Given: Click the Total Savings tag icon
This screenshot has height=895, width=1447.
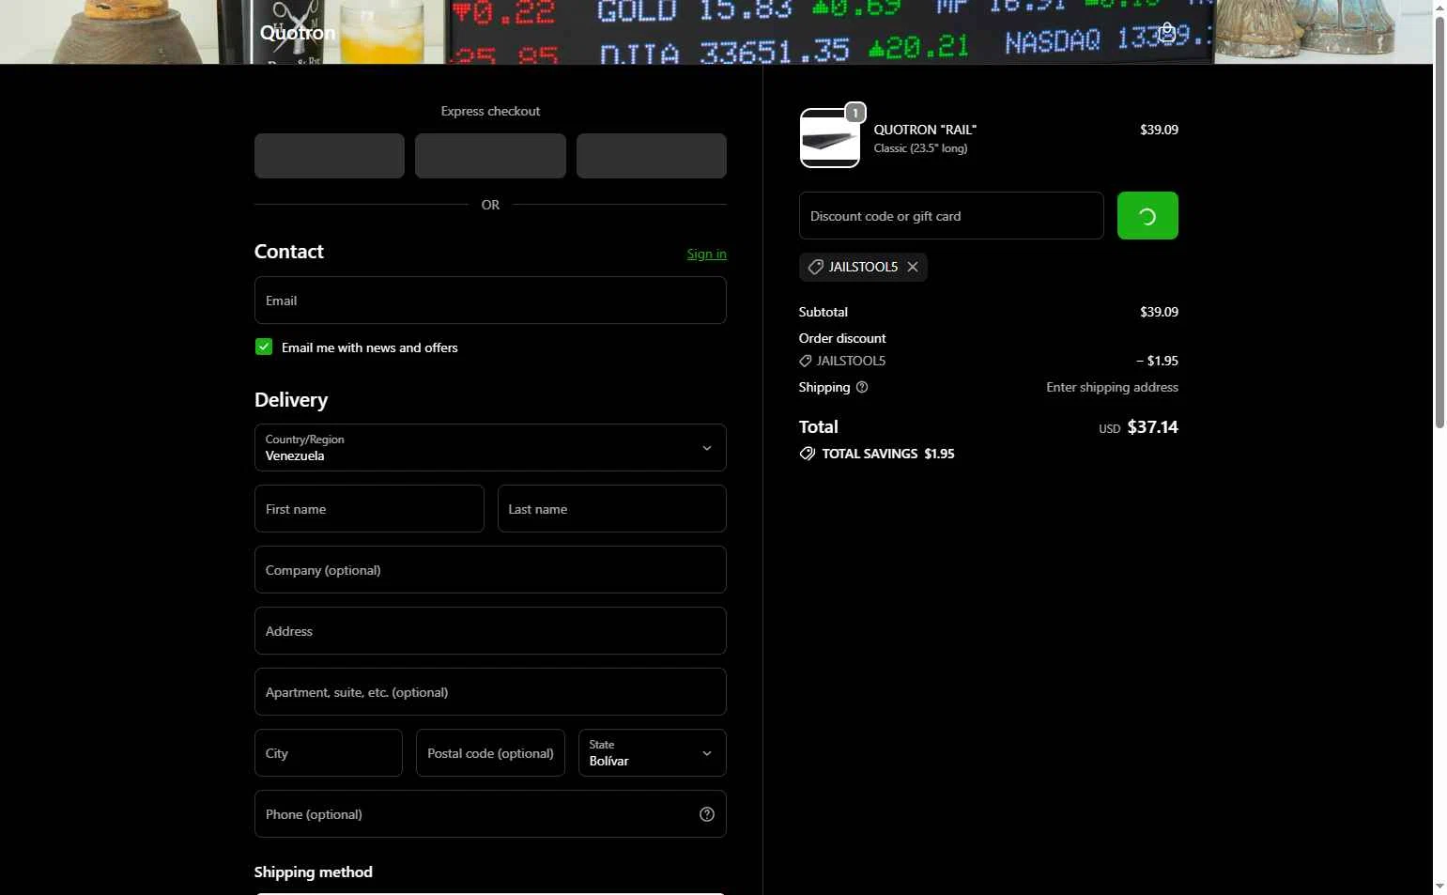Looking at the screenshot, I should point(807,454).
